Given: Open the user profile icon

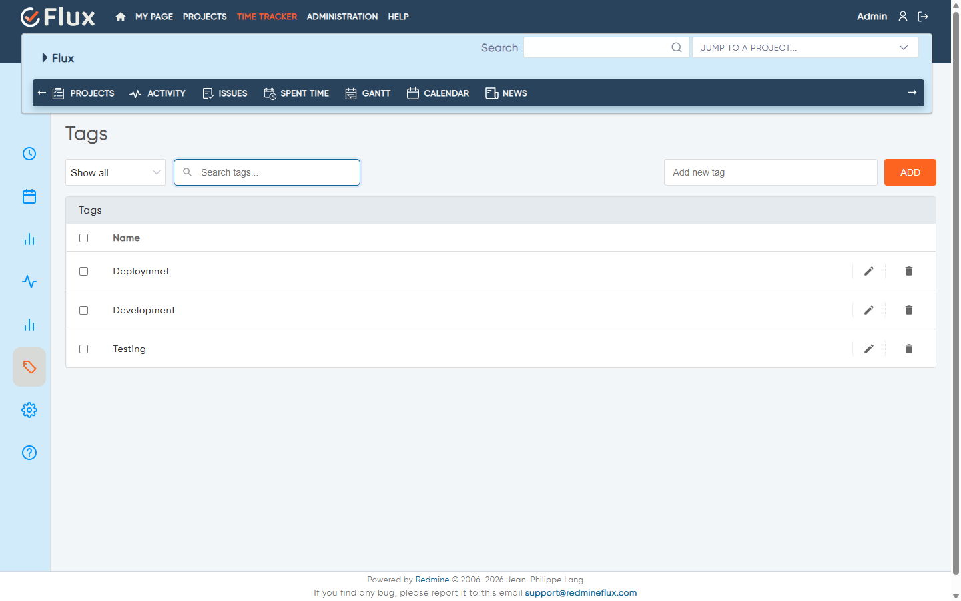Looking at the screenshot, I should pos(903,16).
